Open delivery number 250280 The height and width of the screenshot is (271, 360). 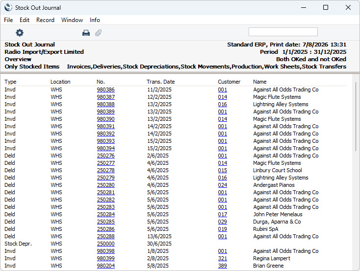[x=105, y=185]
